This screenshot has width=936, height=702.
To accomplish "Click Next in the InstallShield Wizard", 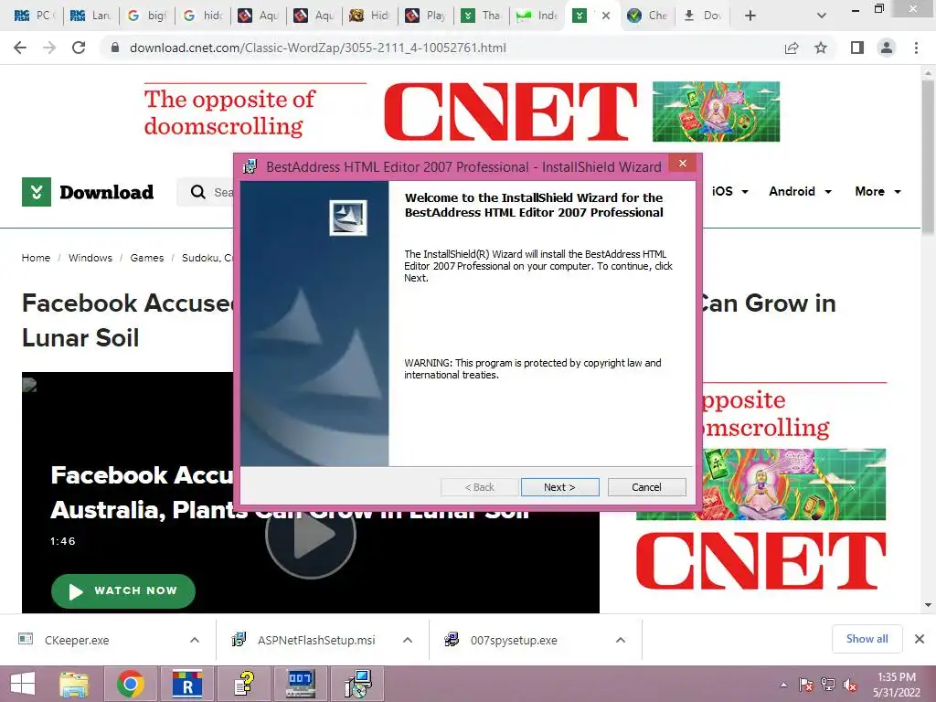I will click(x=559, y=487).
